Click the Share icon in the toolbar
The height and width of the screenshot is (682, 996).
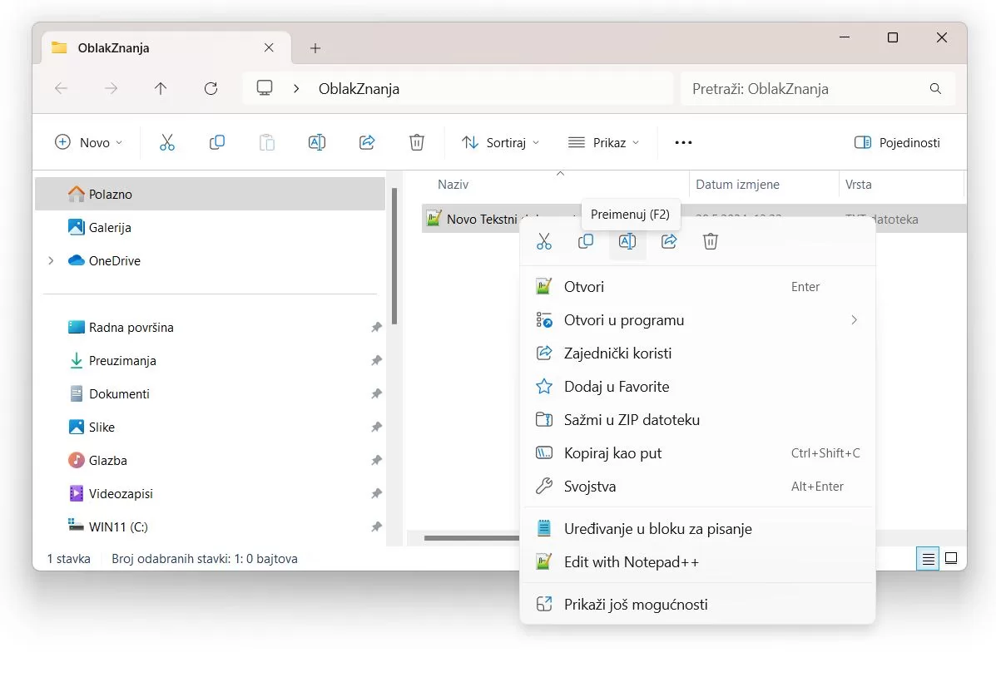367,142
